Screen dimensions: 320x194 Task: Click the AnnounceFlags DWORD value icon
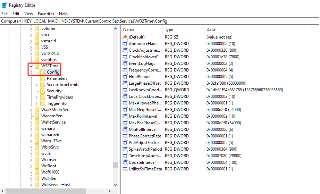click(x=125, y=44)
